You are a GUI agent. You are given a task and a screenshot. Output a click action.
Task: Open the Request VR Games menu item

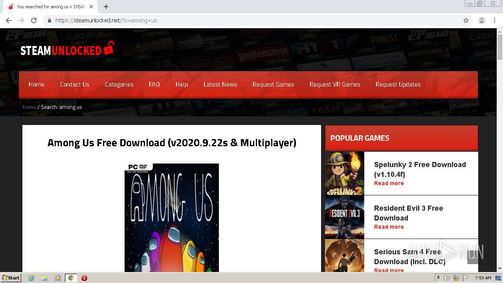pyautogui.click(x=335, y=85)
